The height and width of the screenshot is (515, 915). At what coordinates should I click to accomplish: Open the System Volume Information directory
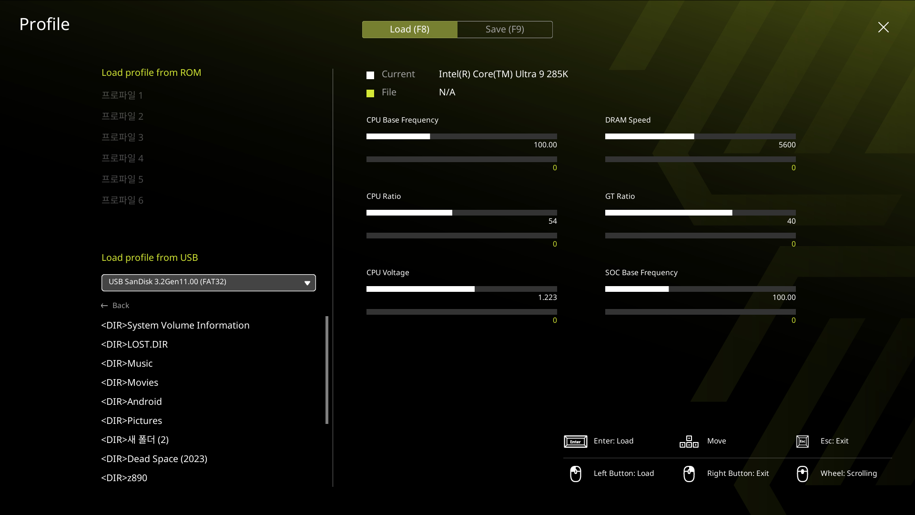click(x=175, y=325)
